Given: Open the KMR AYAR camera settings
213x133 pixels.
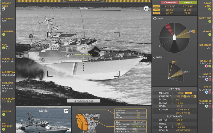Looking at the screenshot, I should pyautogui.click(x=7, y=83).
